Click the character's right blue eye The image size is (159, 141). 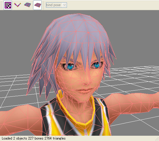coord(70,66)
